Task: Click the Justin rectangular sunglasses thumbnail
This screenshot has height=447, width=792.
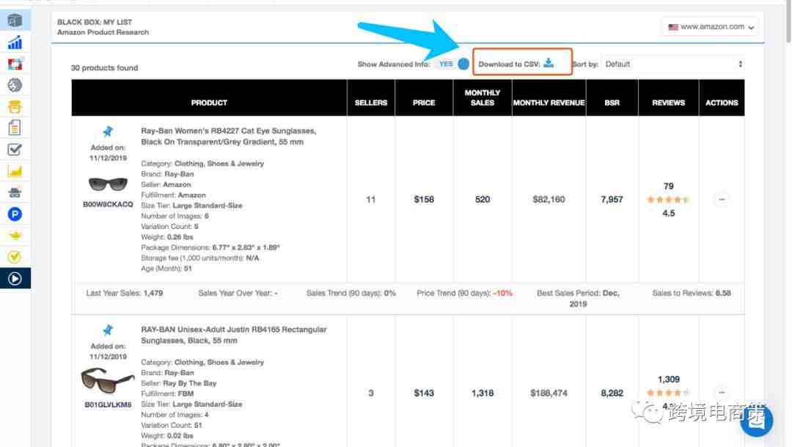Action: click(108, 380)
